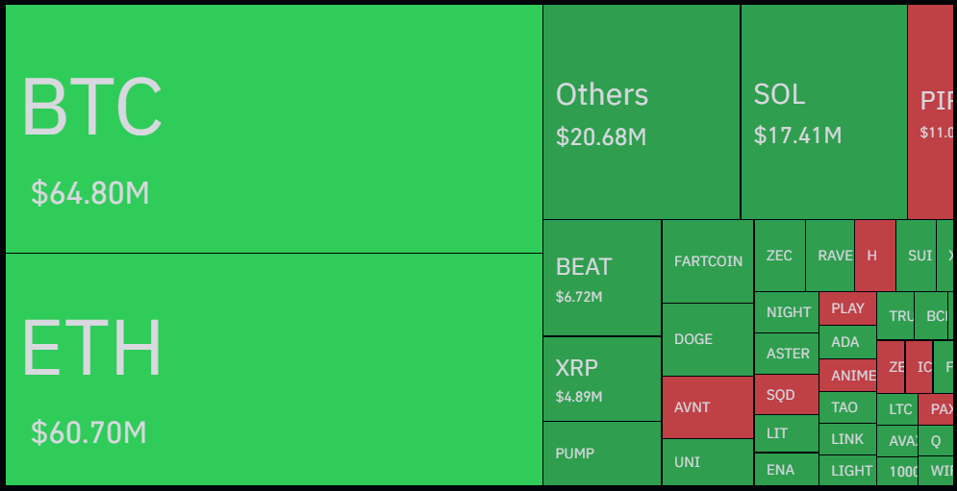
Task: Open the red AVNT tile
Action: point(708,407)
